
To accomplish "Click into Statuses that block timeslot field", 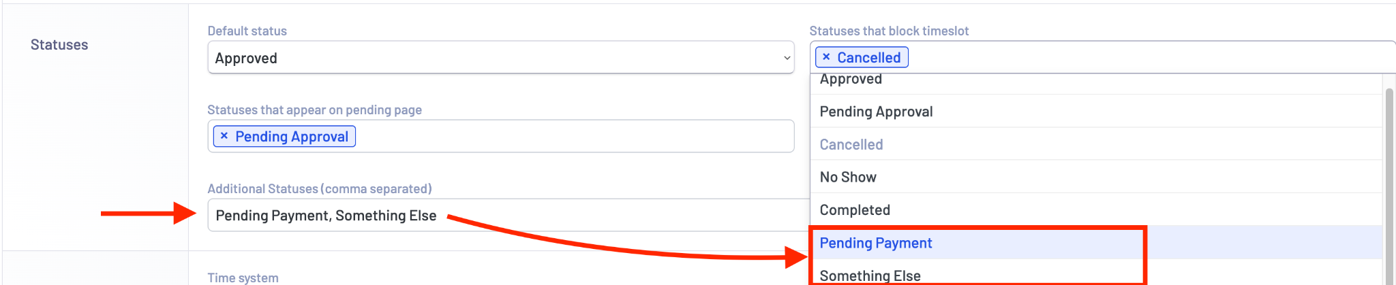I will 1152,57.
